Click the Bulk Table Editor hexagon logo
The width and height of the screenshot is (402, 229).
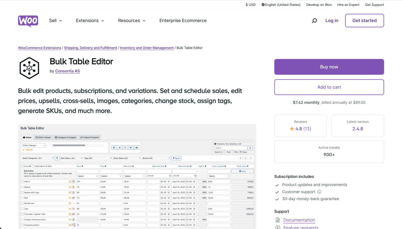(x=29, y=68)
